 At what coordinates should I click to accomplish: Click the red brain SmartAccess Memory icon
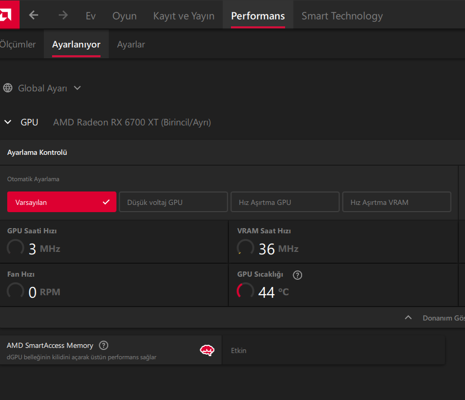(207, 350)
